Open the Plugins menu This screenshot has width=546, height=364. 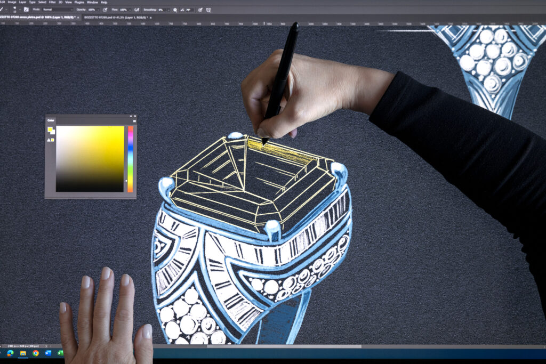(79, 2)
